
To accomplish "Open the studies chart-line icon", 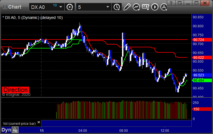I will 136,7.
